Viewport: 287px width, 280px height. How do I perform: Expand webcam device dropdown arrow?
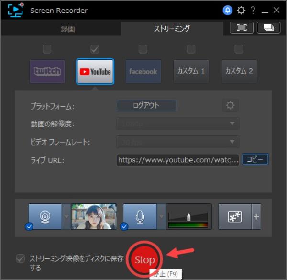coord(66,217)
